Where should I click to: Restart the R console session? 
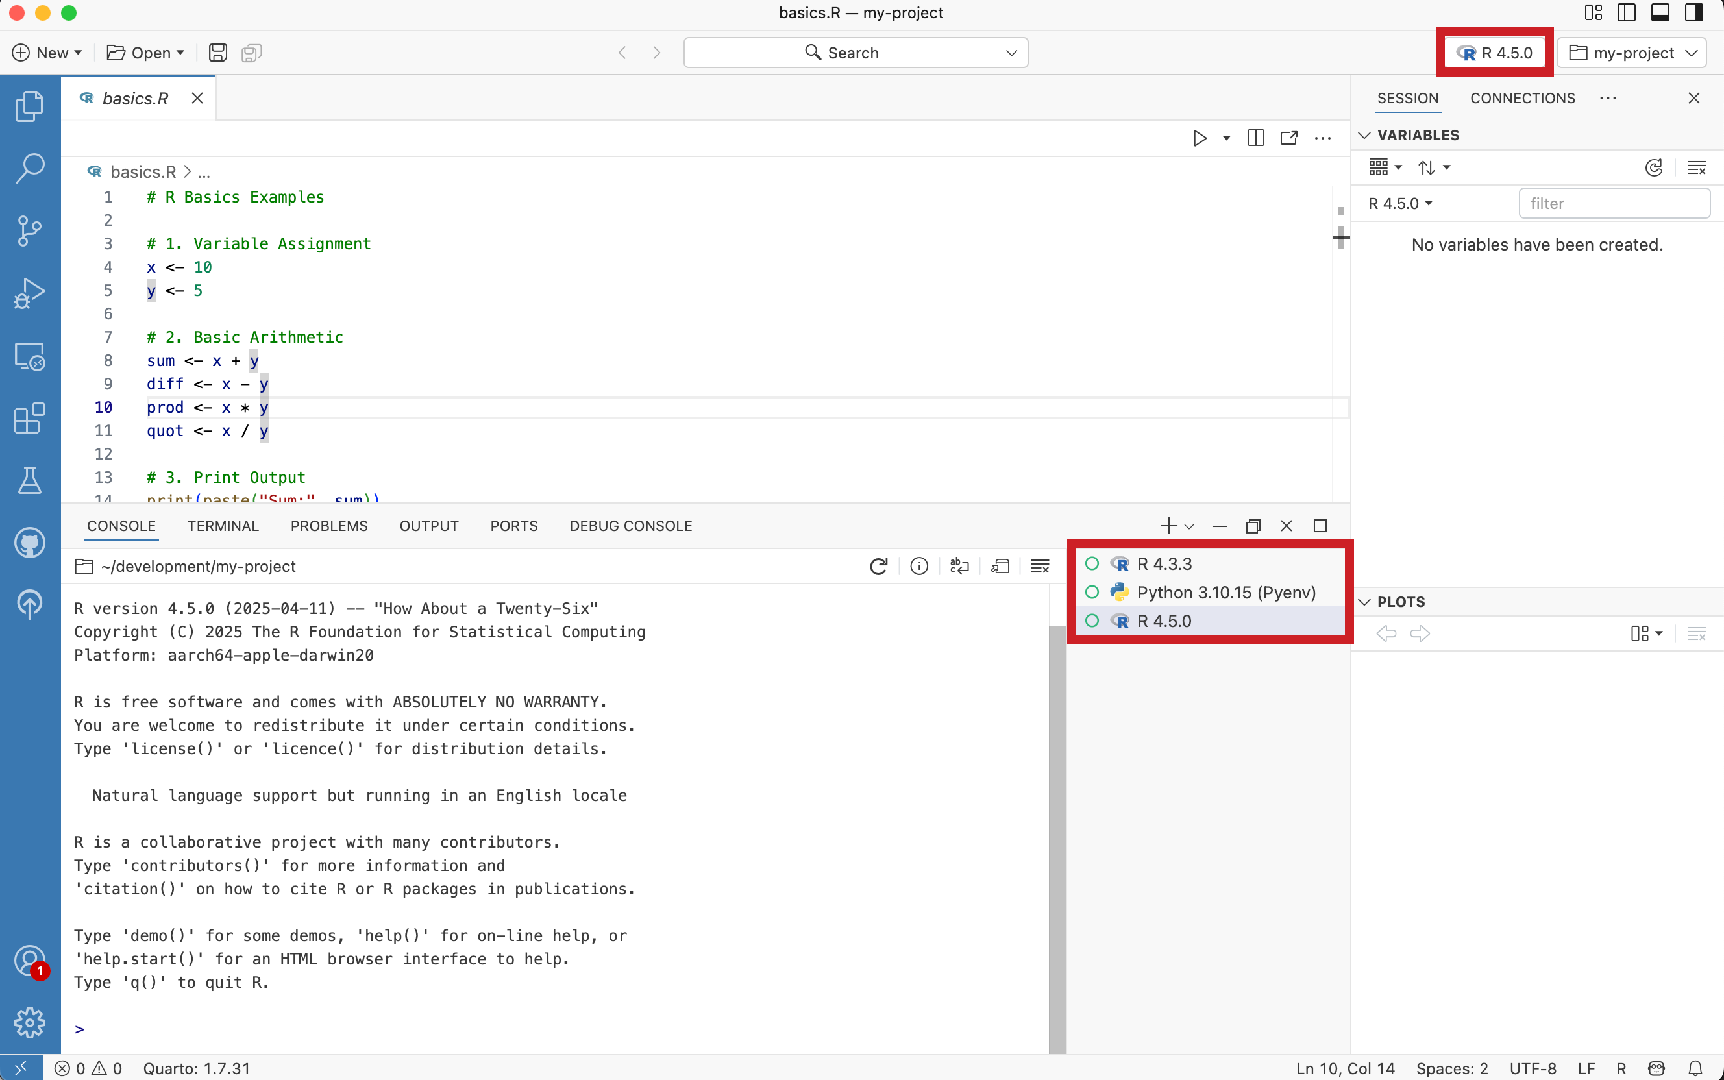[878, 566]
